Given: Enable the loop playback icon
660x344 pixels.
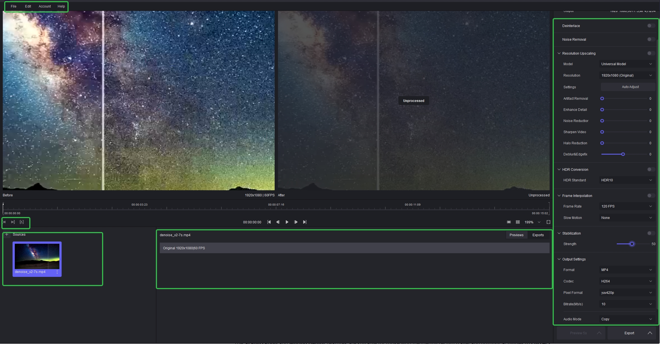Looking at the screenshot, I should 22,222.
